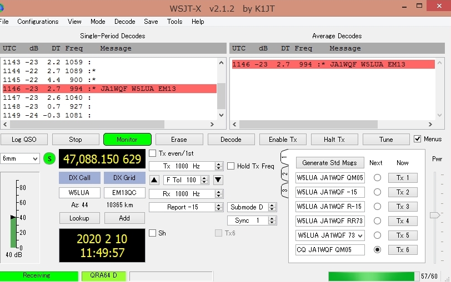Image resolution: width=451 pixels, height=282 pixels.
Task: Uncheck the Menus checkbox
Action: (x=417, y=139)
